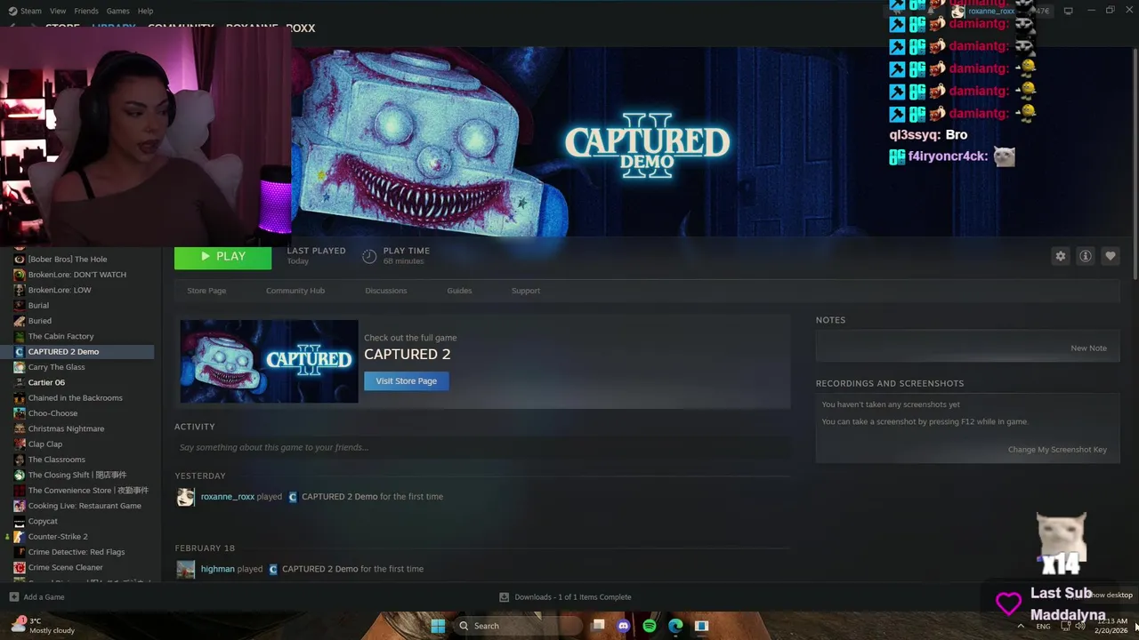Select Chained in the Backrooms in the library
Viewport: 1139px width, 640px height.
point(75,398)
